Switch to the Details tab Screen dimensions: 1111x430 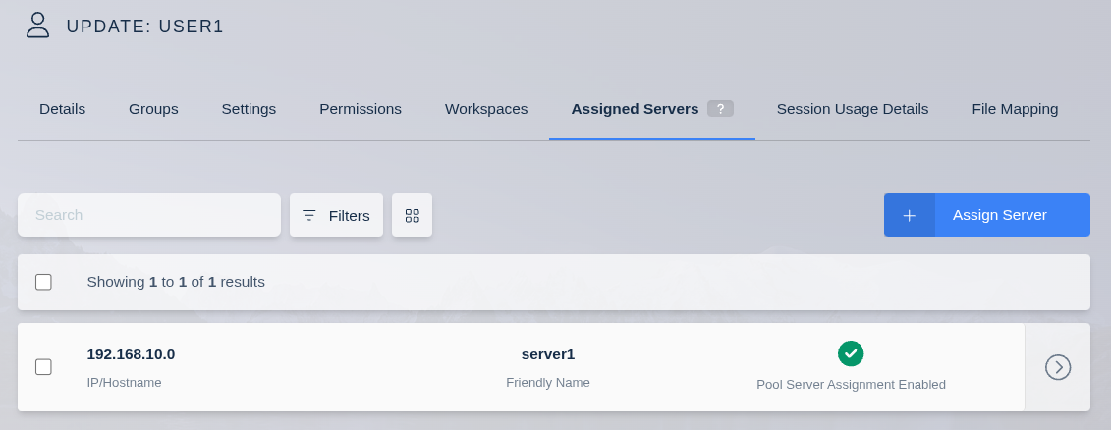tap(62, 109)
